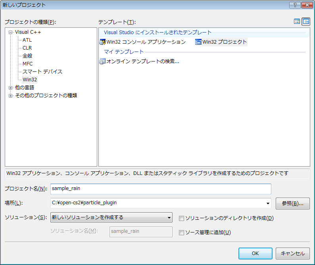Click 参照(B)... browse button
The height and width of the screenshot is (265, 315).
[x=292, y=204]
